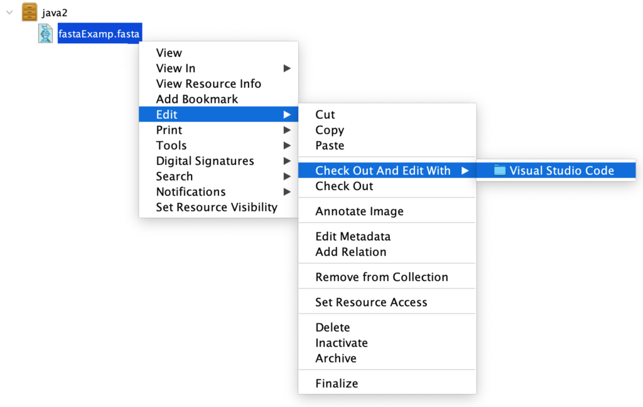Open the Digital Signatures submenu
Screen dimensions: 643x407
(205, 161)
